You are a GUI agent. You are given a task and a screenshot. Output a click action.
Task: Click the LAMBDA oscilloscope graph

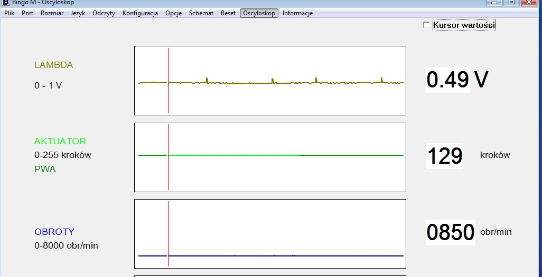tap(270, 80)
